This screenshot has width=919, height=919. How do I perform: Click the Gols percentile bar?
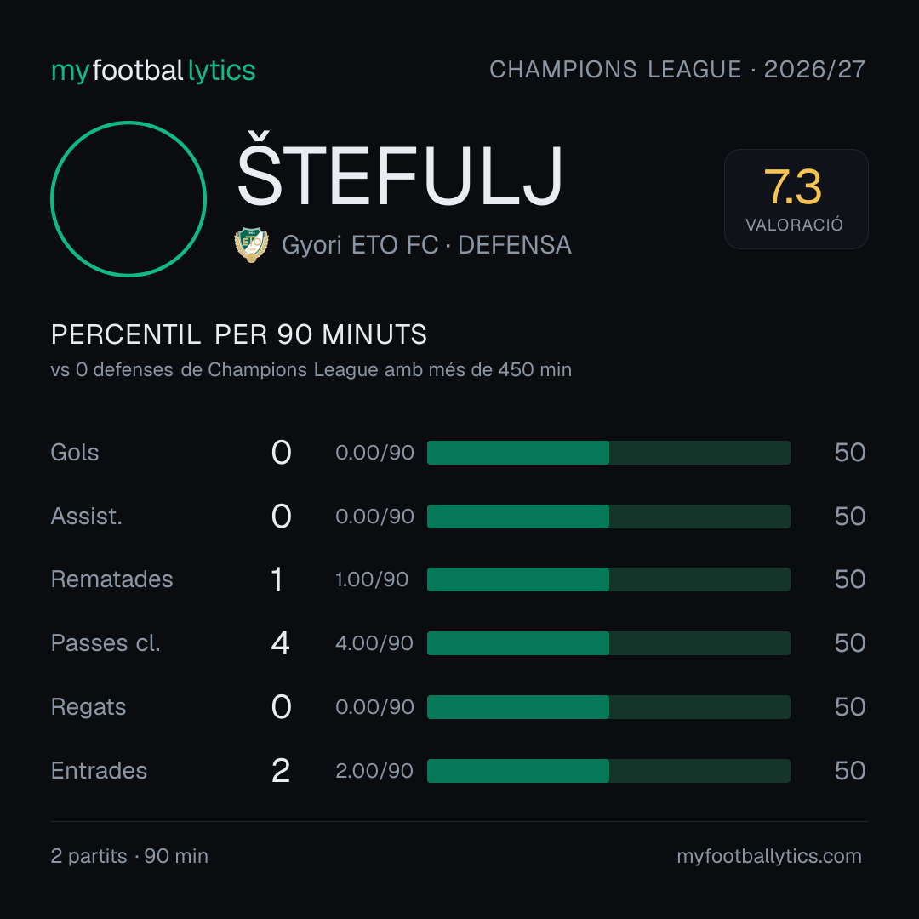(x=608, y=453)
